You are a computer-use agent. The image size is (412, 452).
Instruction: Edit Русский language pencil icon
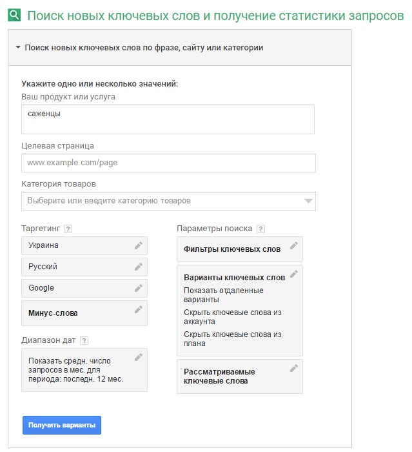click(x=139, y=267)
